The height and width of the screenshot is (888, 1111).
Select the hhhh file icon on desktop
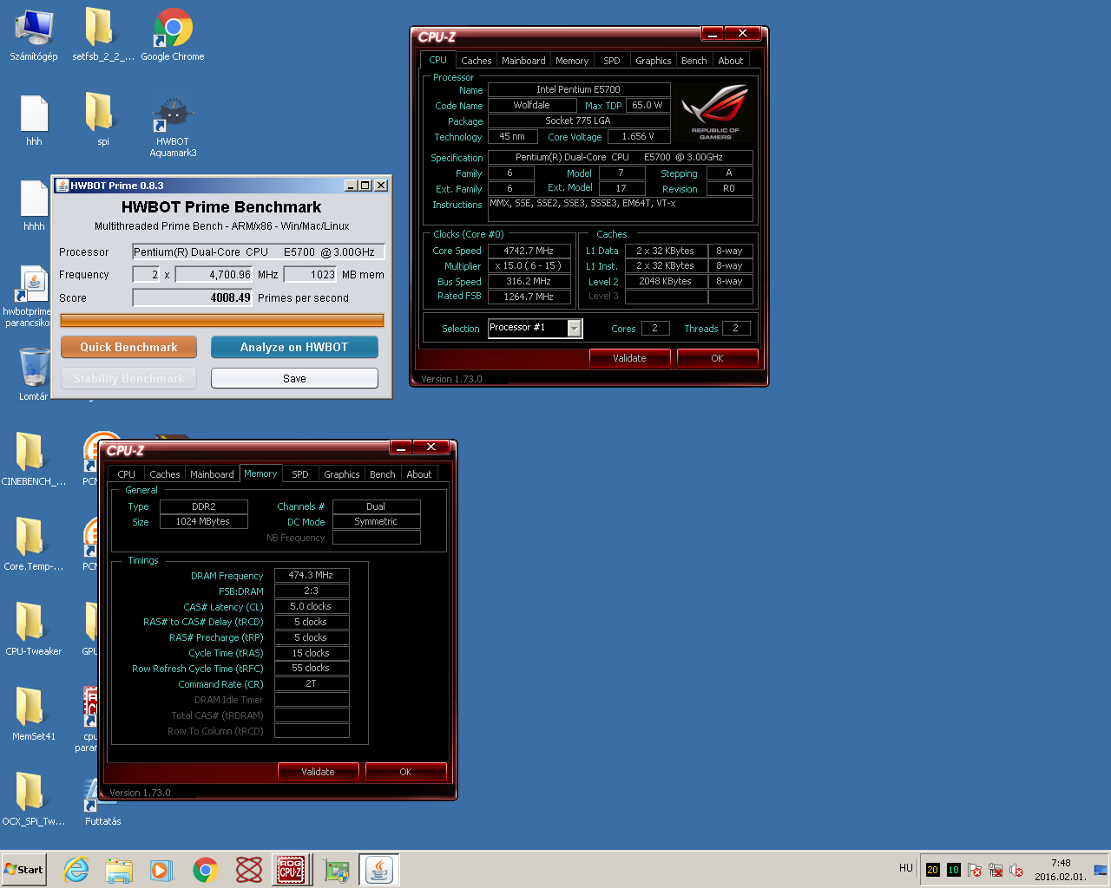(x=34, y=206)
